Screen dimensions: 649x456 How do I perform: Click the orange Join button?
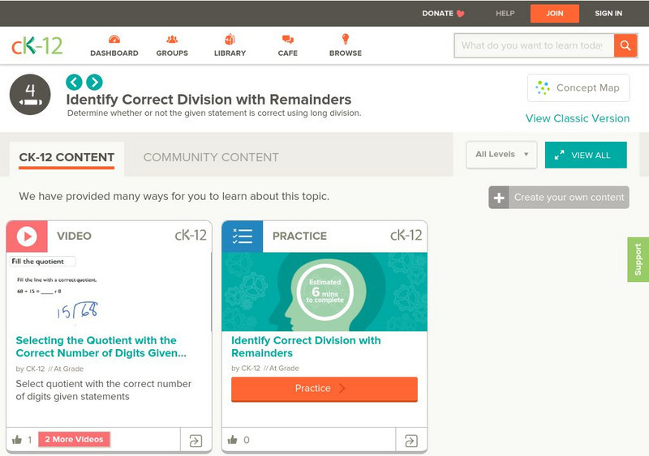point(555,14)
